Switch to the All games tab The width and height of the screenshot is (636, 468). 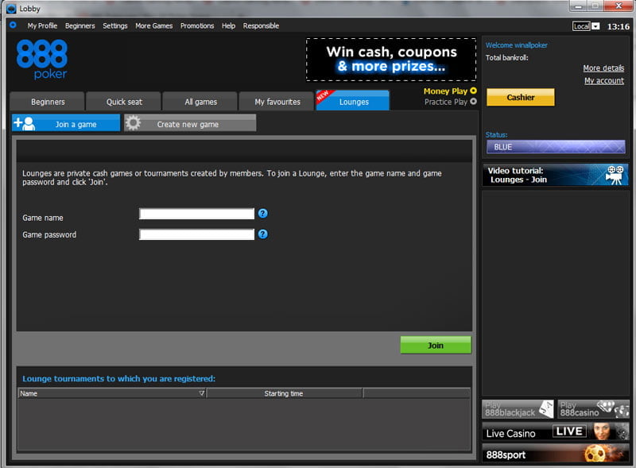point(200,102)
